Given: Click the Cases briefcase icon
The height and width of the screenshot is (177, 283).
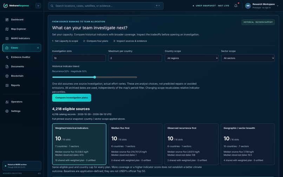Looking at the screenshot, I should (7, 48).
